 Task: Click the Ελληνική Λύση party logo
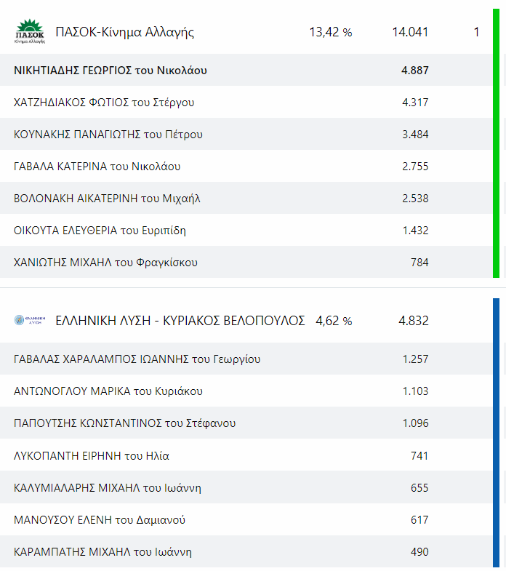[30, 321]
